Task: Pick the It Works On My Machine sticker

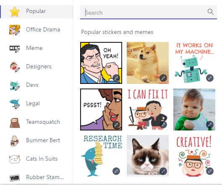Action: (194, 63)
